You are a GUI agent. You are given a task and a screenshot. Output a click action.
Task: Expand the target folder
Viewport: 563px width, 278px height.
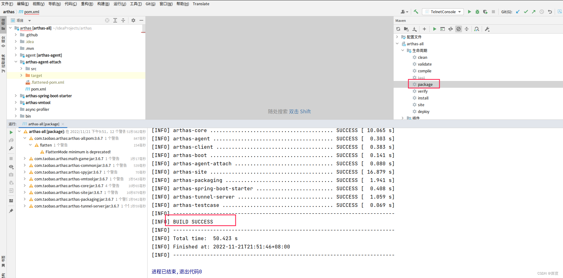pyautogui.click(x=21, y=75)
